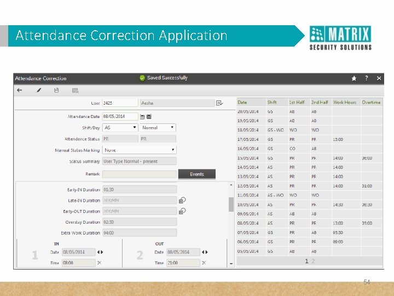Click the icon next to Early-OUT Duration
Screen dimensions: 394x296
click(x=182, y=211)
